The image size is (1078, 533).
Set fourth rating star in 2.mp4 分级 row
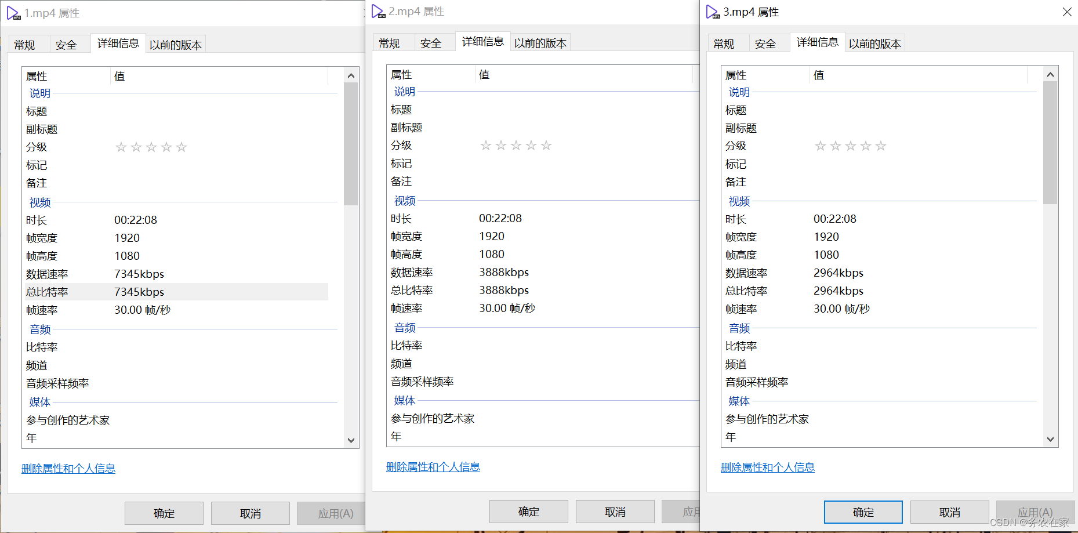tap(531, 146)
